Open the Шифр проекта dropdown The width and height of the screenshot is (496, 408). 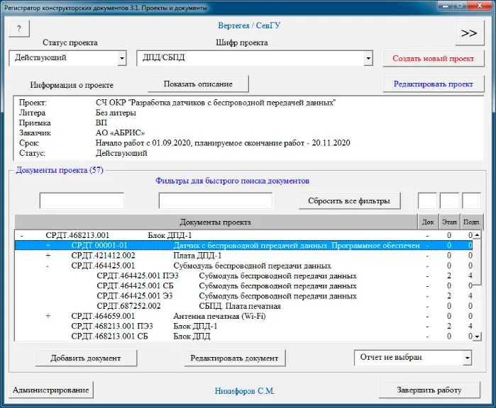pyautogui.click(x=368, y=58)
